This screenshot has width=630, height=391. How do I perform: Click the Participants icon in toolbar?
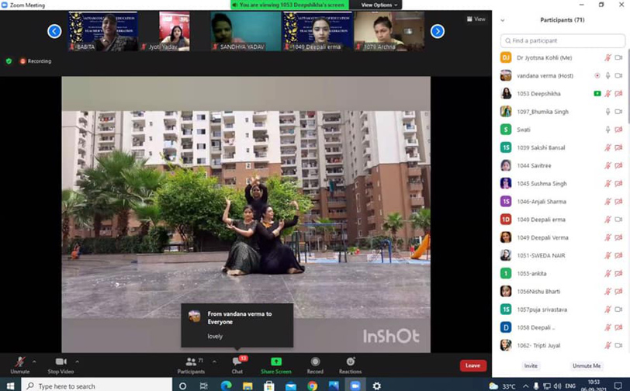[x=191, y=364]
